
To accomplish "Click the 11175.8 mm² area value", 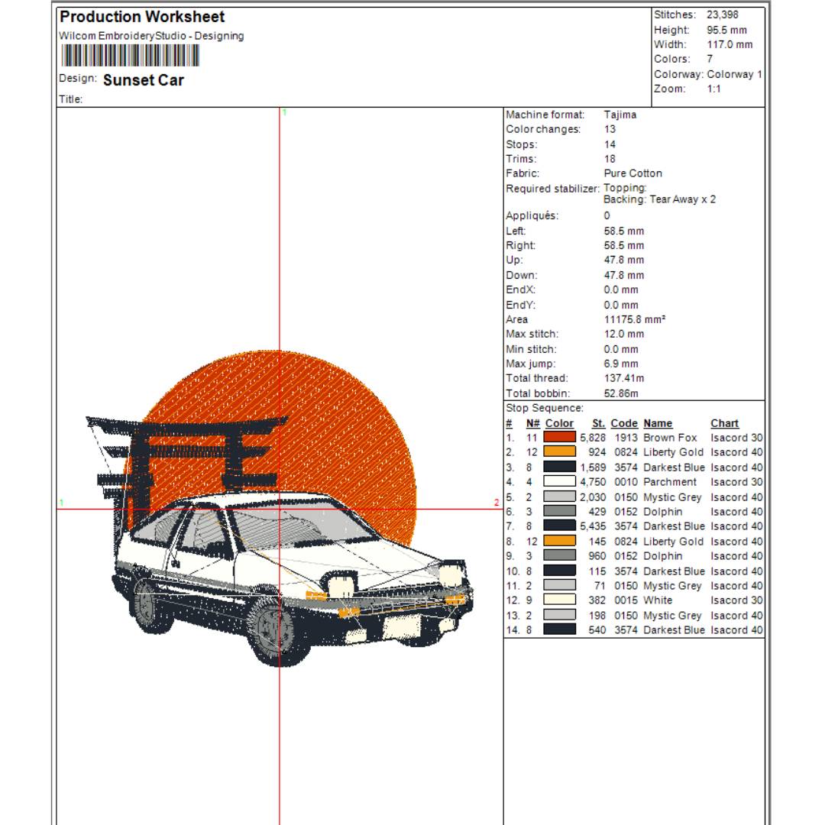I will pos(635,319).
